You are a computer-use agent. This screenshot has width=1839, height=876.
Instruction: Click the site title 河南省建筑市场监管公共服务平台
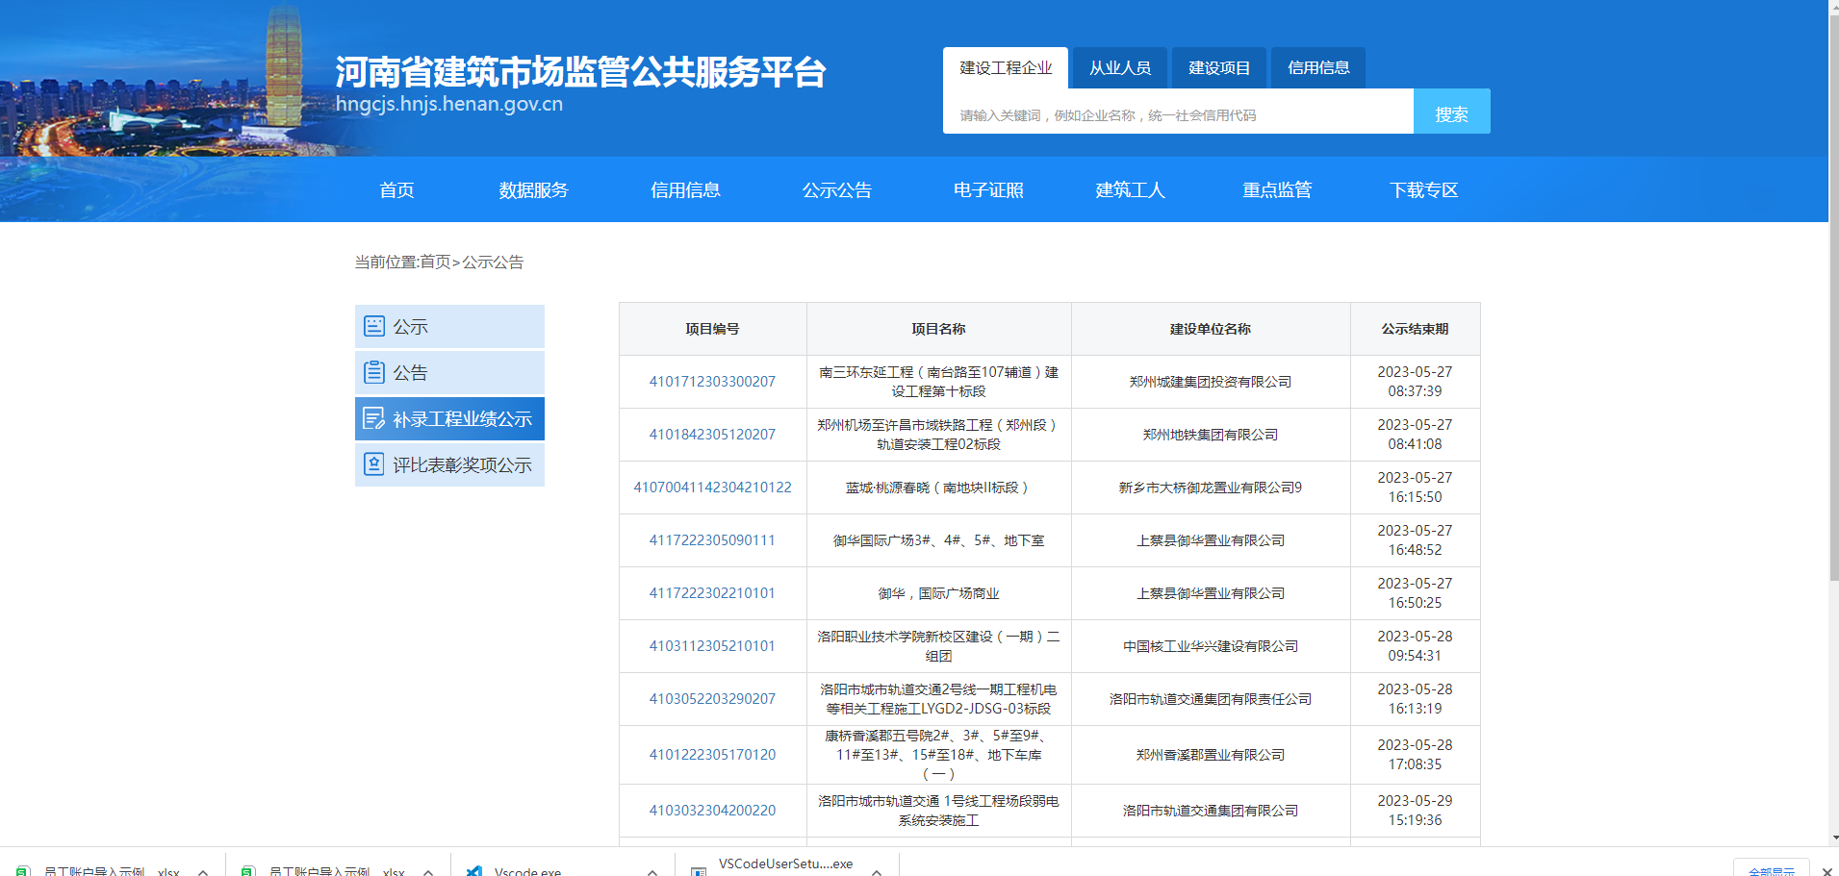pos(580,71)
